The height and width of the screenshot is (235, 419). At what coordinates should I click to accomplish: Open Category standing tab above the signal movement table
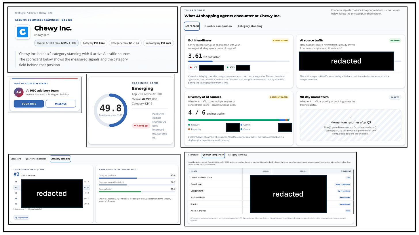pyautogui.click(x=237, y=155)
